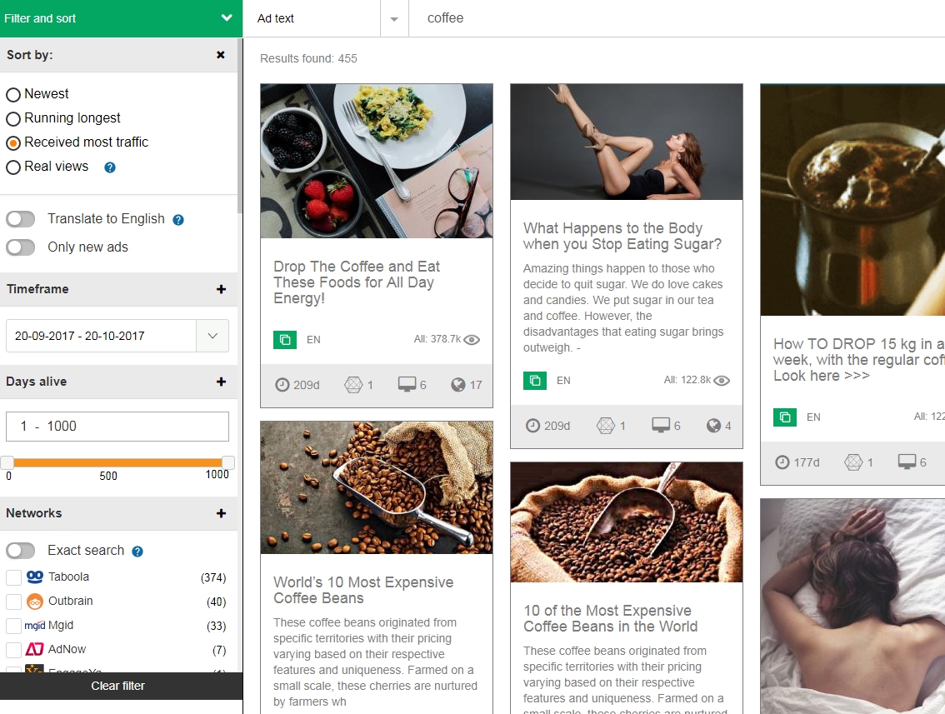The height and width of the screenshot is (714, 945).
Task: Click the Taboola logo icon
Action: click(35, 577)
